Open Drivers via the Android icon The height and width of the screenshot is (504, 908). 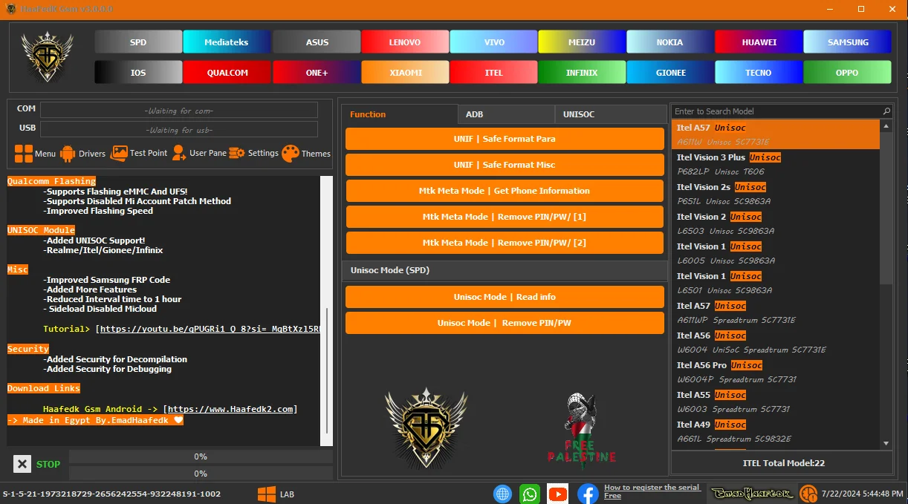pos(68,154)
